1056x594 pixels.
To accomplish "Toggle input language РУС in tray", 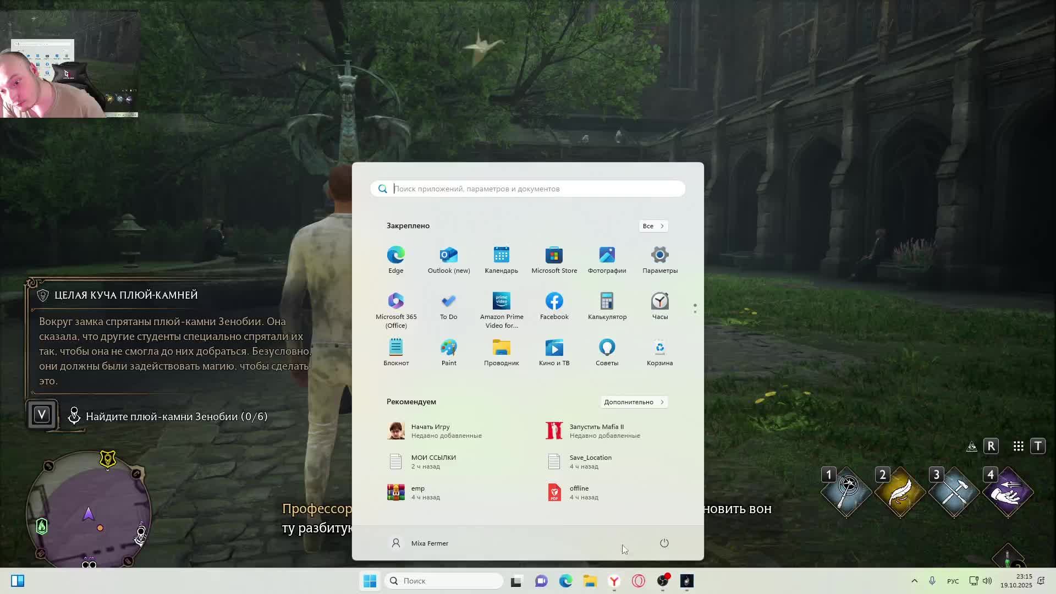I will (953, 581).
